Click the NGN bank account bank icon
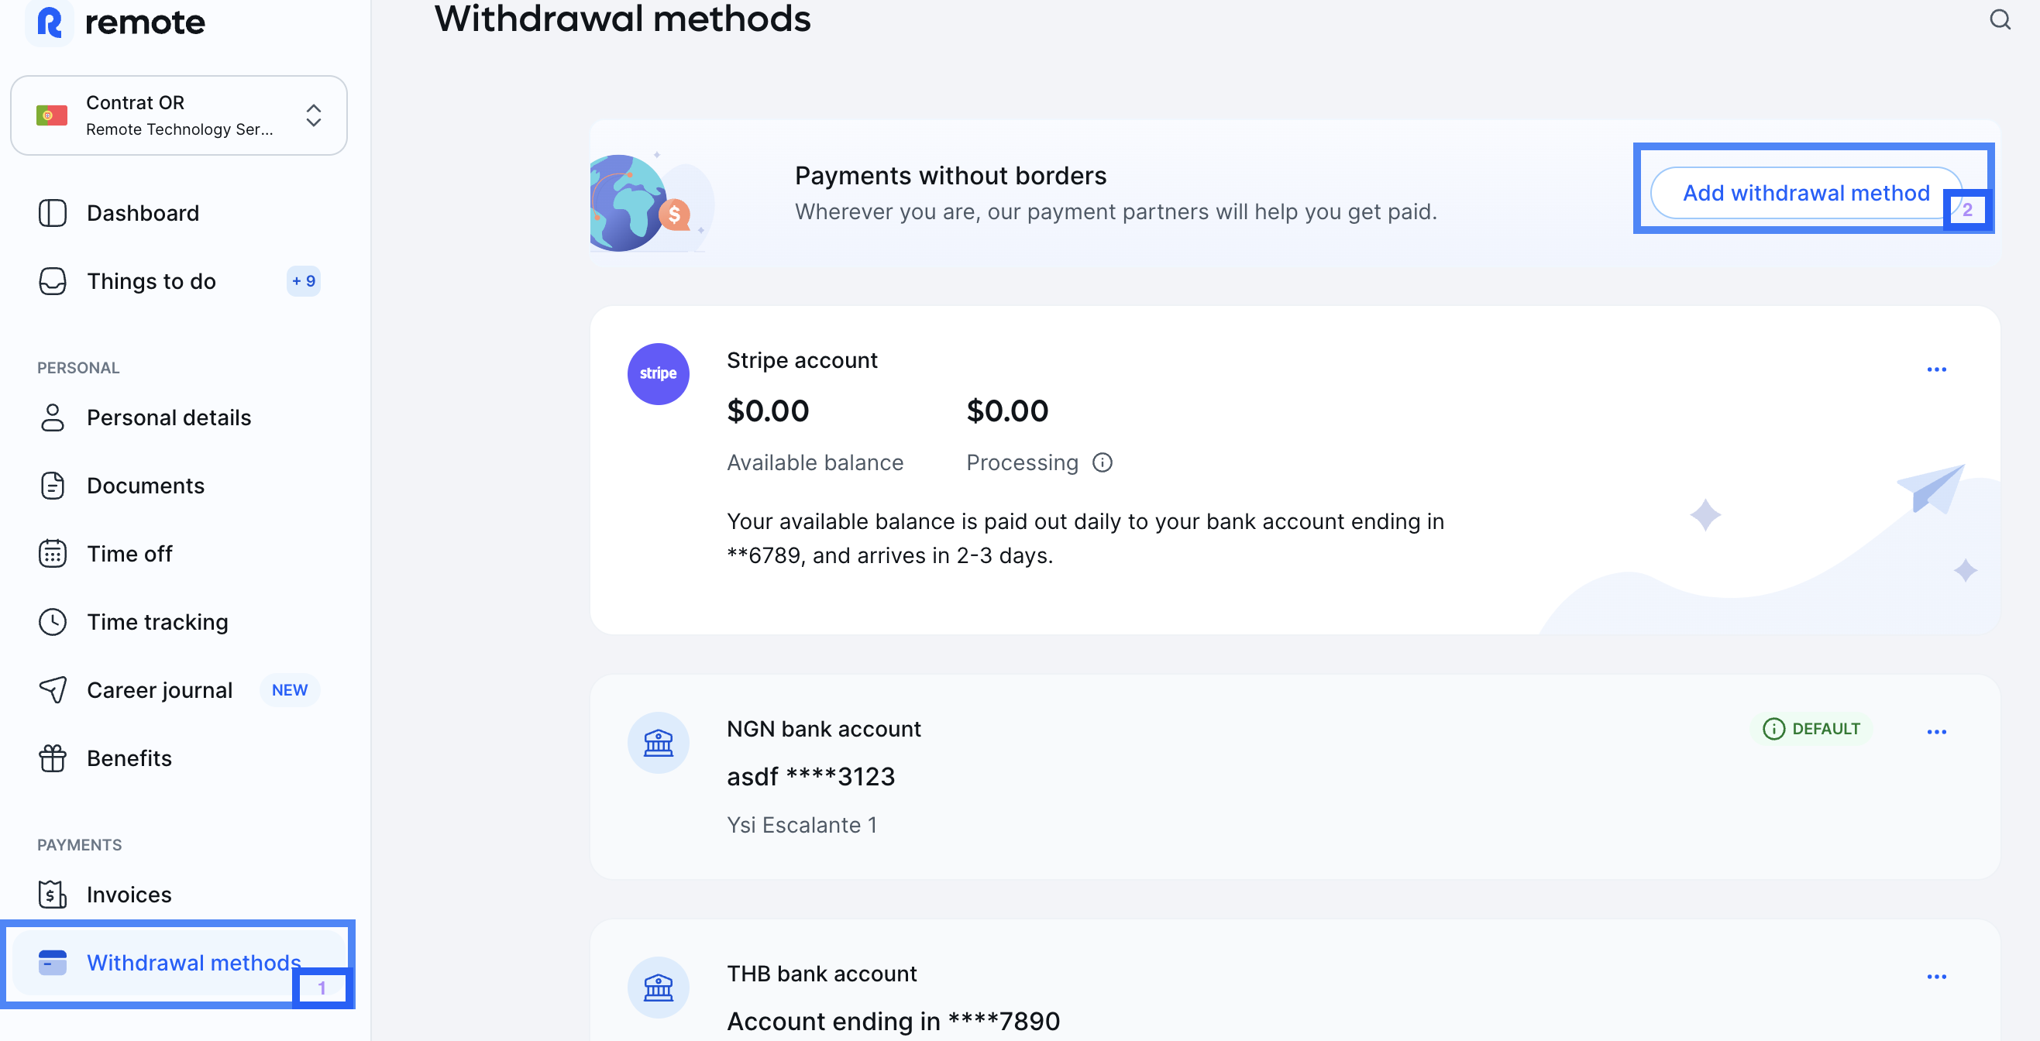 [x=658, y=743]
